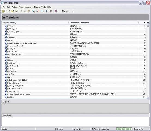
Task: Select translation cell ending (&C) in row 2
Action: click(x=76, y=29)
